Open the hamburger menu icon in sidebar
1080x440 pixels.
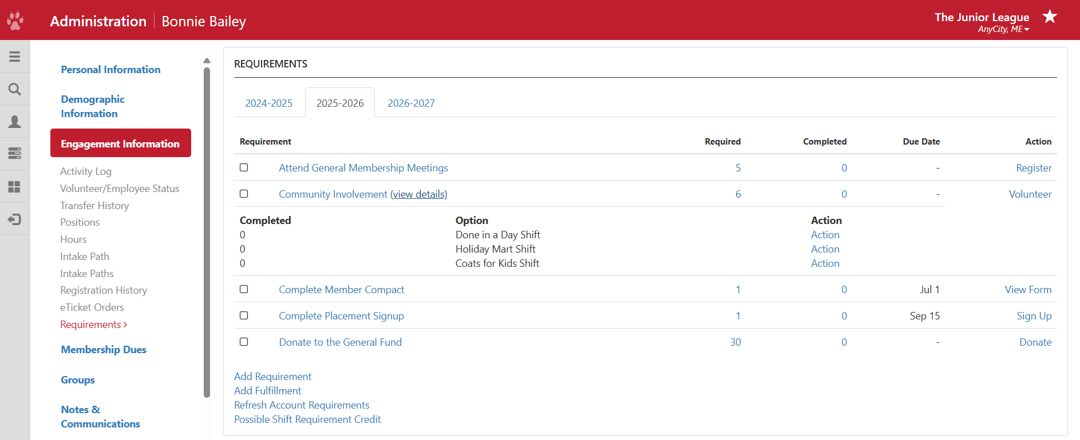(15, 57)
